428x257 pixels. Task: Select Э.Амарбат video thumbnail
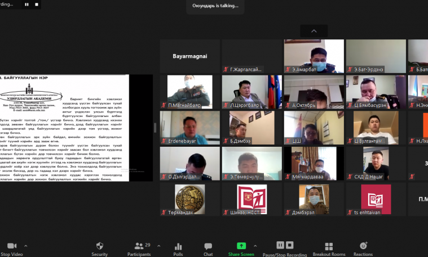[x=314, y=56]
